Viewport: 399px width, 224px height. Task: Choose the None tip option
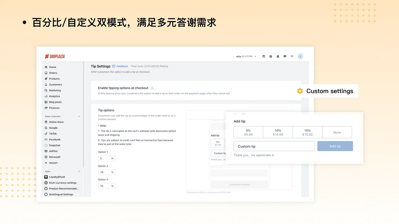tap(337, 132)
